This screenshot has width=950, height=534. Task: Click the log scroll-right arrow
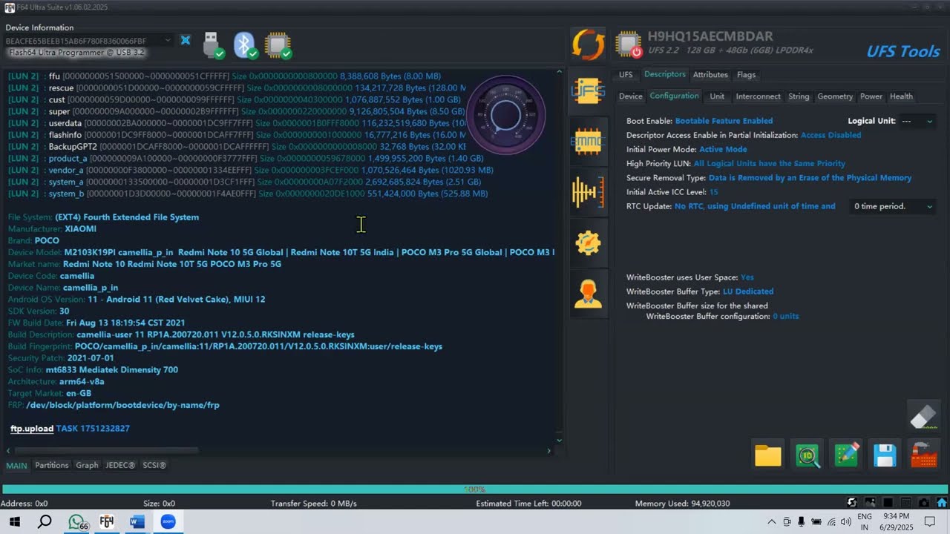pyautogui.click(x=549, y=450)
